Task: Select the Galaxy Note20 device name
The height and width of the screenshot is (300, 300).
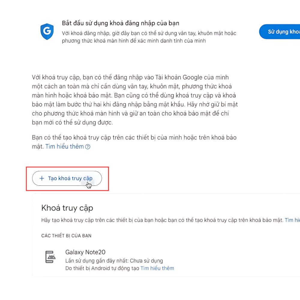Action: tap(85, 252)
